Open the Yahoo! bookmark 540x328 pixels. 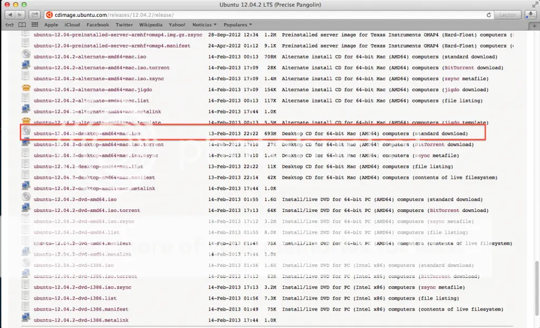point(177,25)
